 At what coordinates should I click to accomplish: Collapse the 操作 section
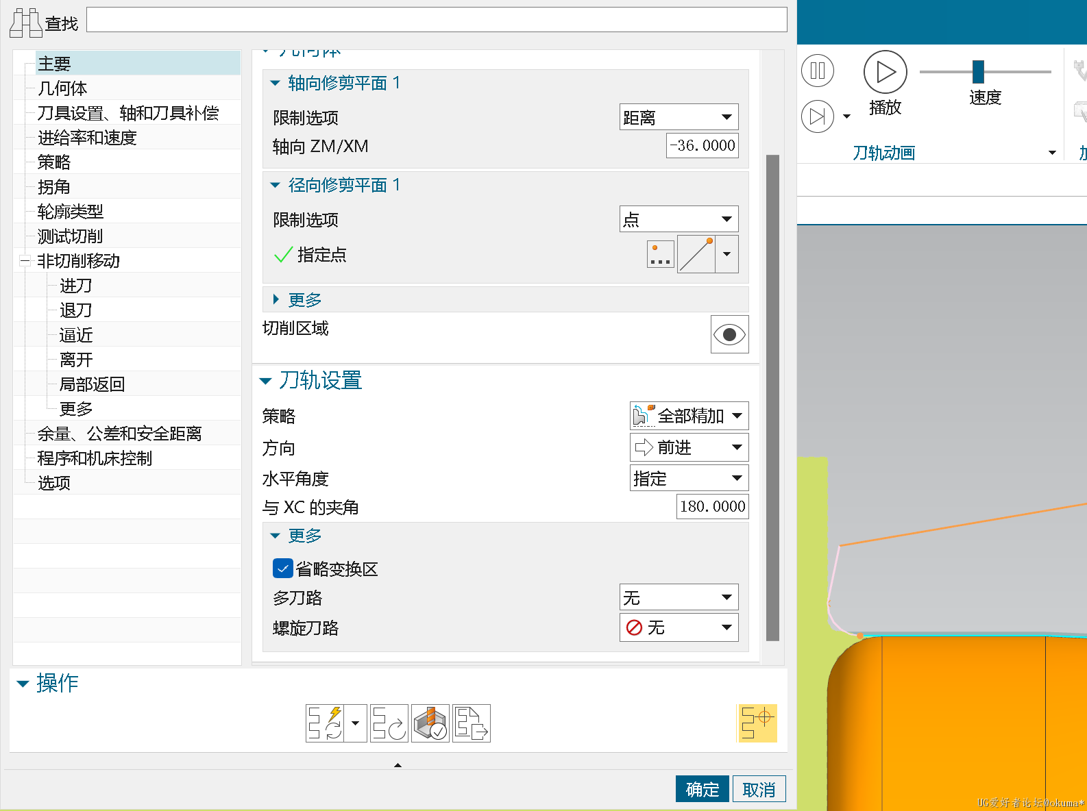[x=23, y=684]
